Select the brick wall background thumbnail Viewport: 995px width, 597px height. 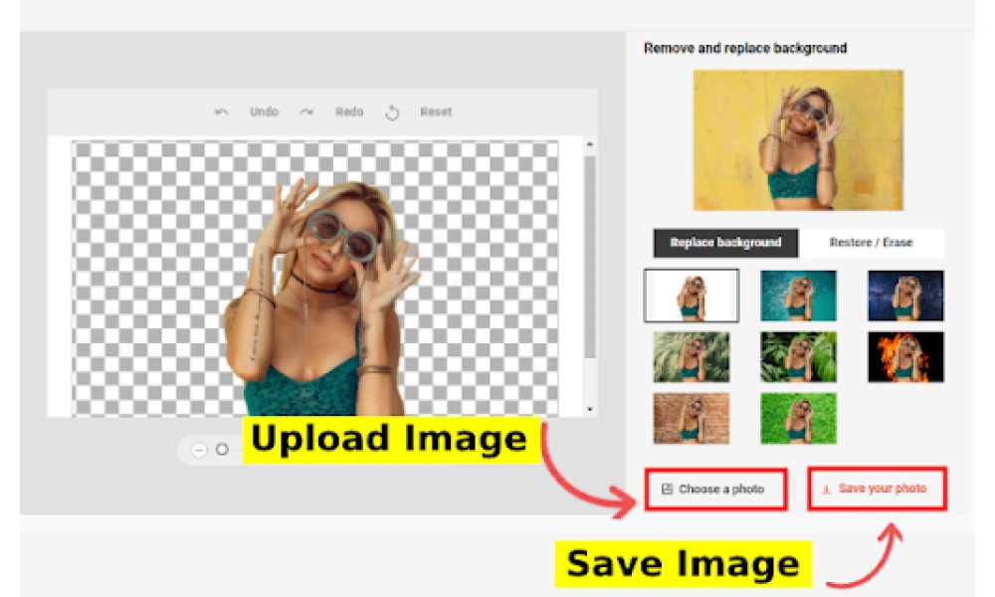[692, 418]
